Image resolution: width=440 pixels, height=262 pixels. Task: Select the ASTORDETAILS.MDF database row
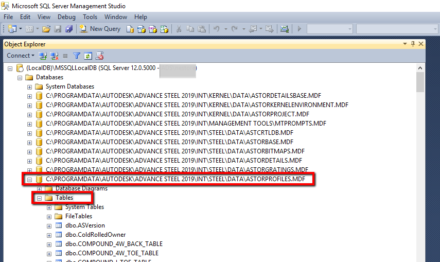click(x=174, y=161)
